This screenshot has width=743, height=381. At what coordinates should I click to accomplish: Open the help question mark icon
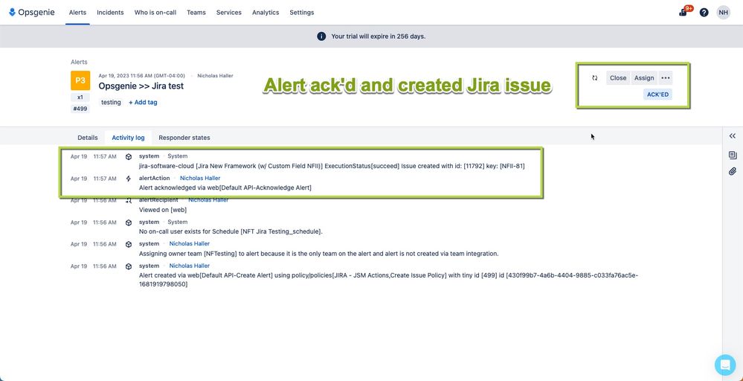(x=704, y=13)
